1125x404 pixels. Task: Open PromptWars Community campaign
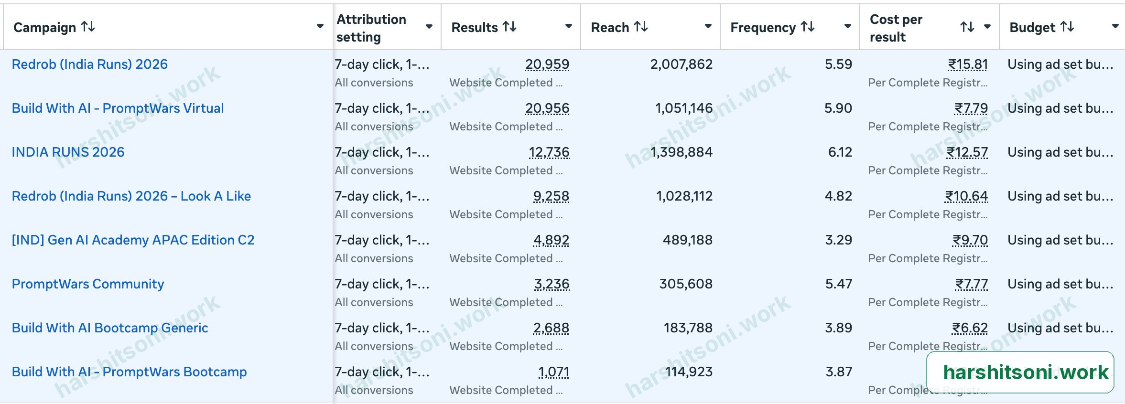coord(88,284)
